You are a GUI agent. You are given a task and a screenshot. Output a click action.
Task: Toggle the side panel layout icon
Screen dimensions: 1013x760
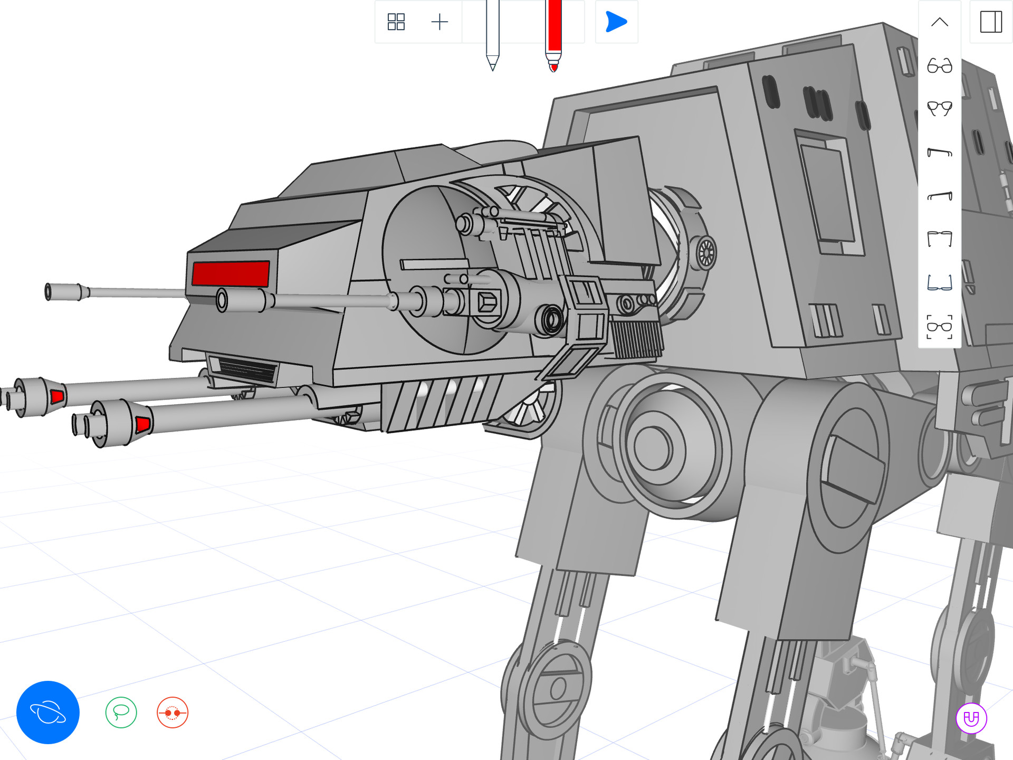991,22
